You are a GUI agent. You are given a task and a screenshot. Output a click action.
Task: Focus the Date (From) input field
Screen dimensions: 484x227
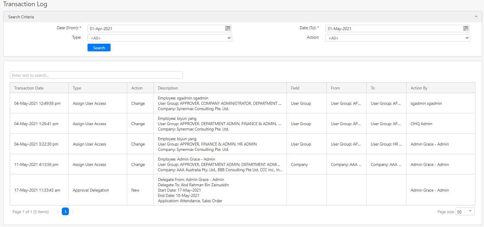tap(156, 28)
